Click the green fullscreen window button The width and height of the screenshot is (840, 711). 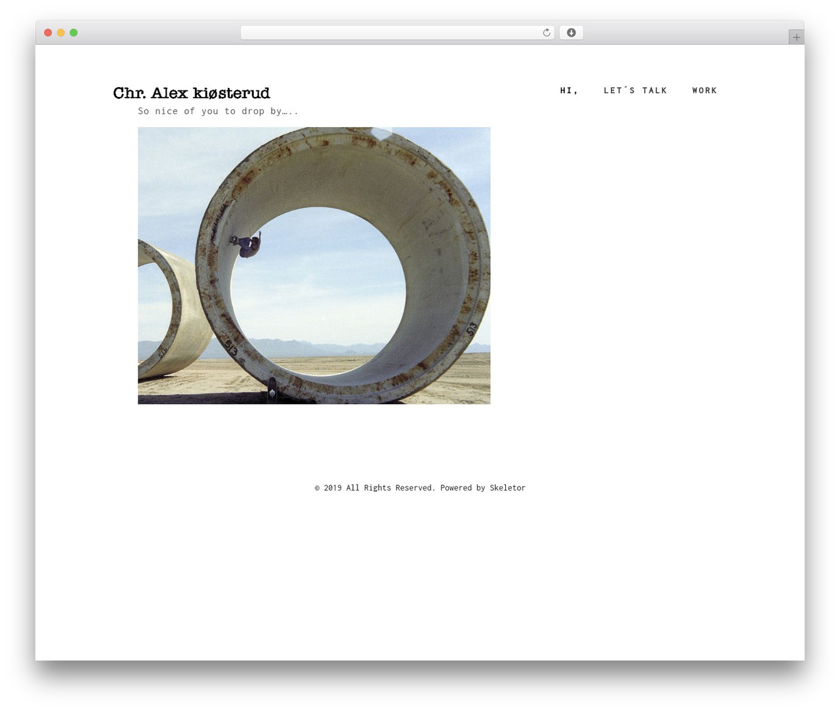coord(73,33)
